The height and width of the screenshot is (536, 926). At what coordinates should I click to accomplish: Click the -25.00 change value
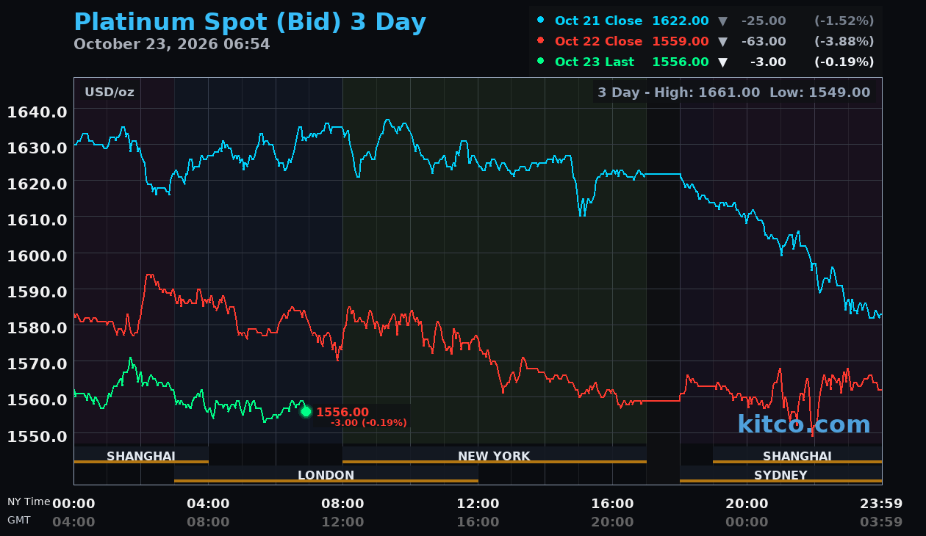pos(764,21)
